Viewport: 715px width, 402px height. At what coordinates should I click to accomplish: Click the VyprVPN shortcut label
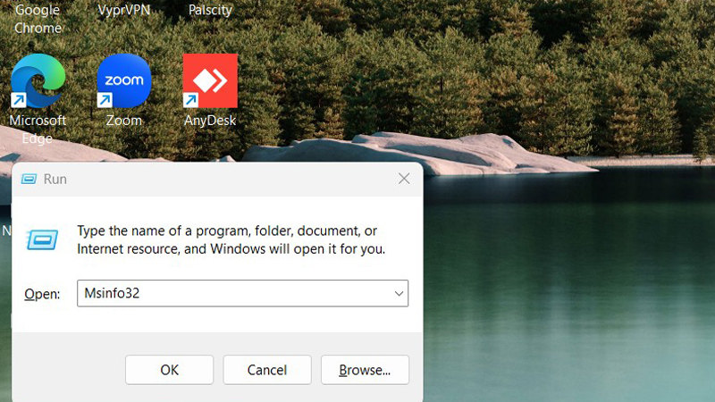coord(123,11)
